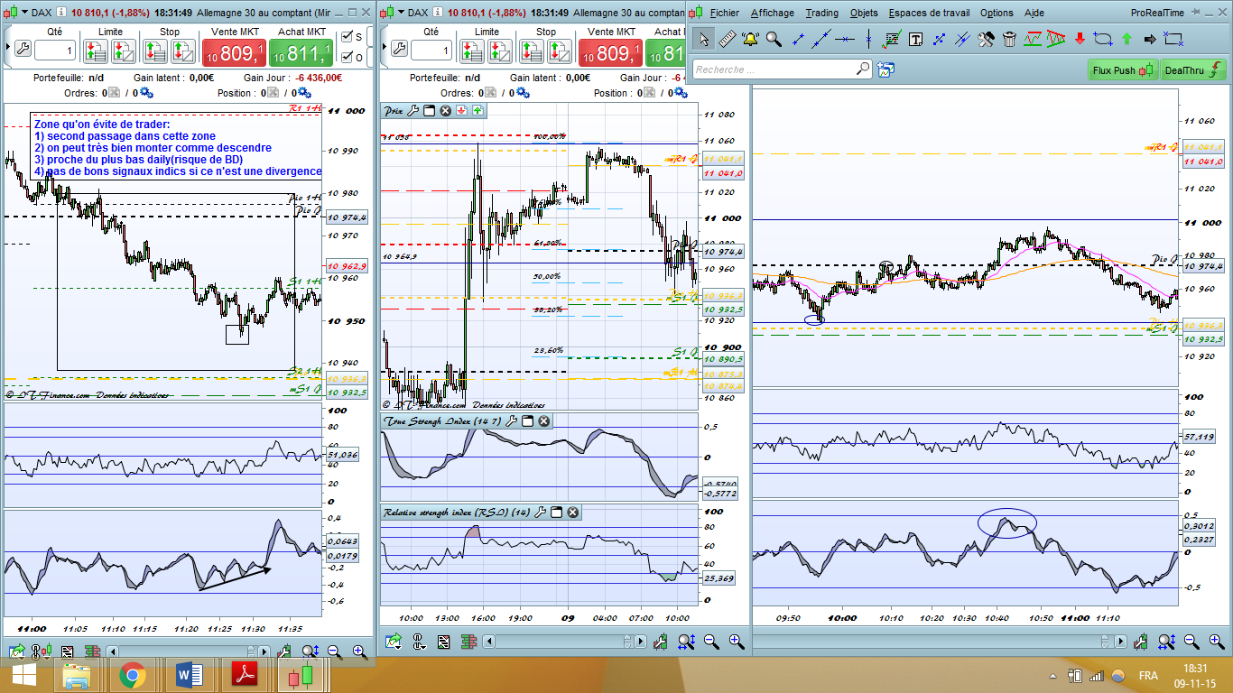Open wrench settings of Relative Strength Index panel
The width and height of the screenshot is (1233, 693).
point(540,513)
